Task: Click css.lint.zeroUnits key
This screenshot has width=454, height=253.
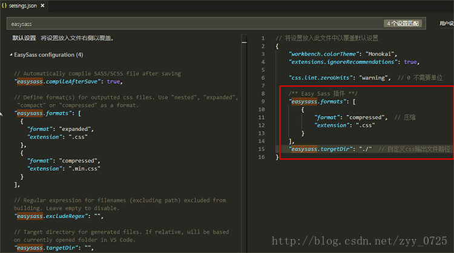Action: click(321, 77)
